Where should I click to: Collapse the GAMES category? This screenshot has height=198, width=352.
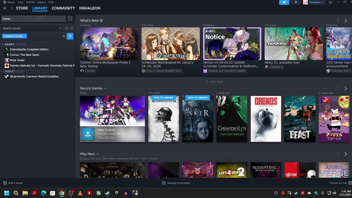pos(3,44)
